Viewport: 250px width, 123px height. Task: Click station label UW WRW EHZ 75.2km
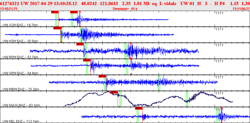coord(21,89)
